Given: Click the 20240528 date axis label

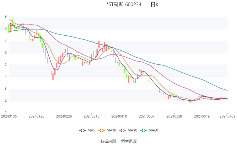Looking at the screenshot, I should pyautogui.click(x=174, y=116).
